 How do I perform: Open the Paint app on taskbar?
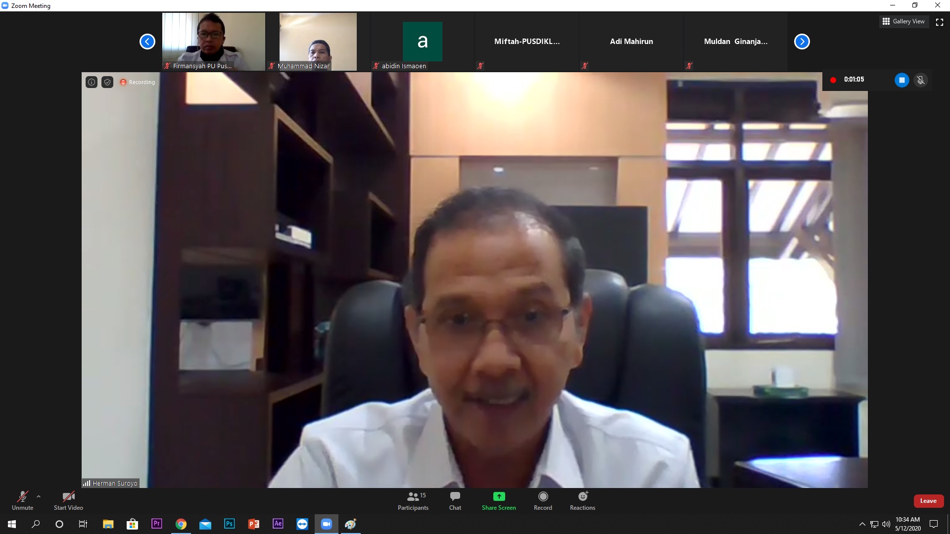tap(350, 524)
